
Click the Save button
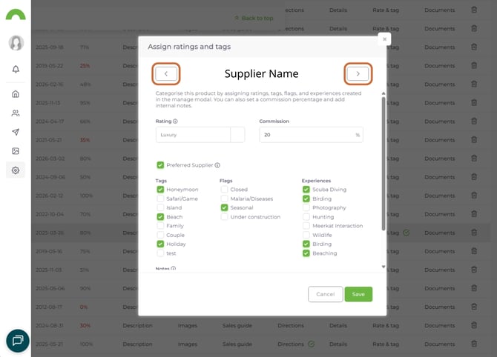358,294
